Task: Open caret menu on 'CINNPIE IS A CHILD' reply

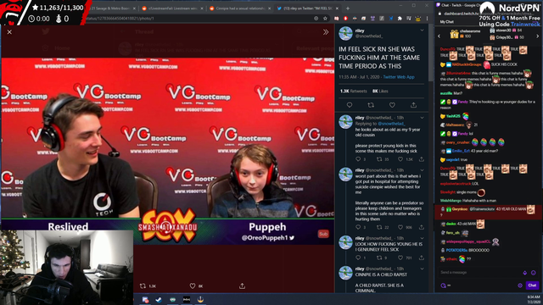Action: pos(422,269)
